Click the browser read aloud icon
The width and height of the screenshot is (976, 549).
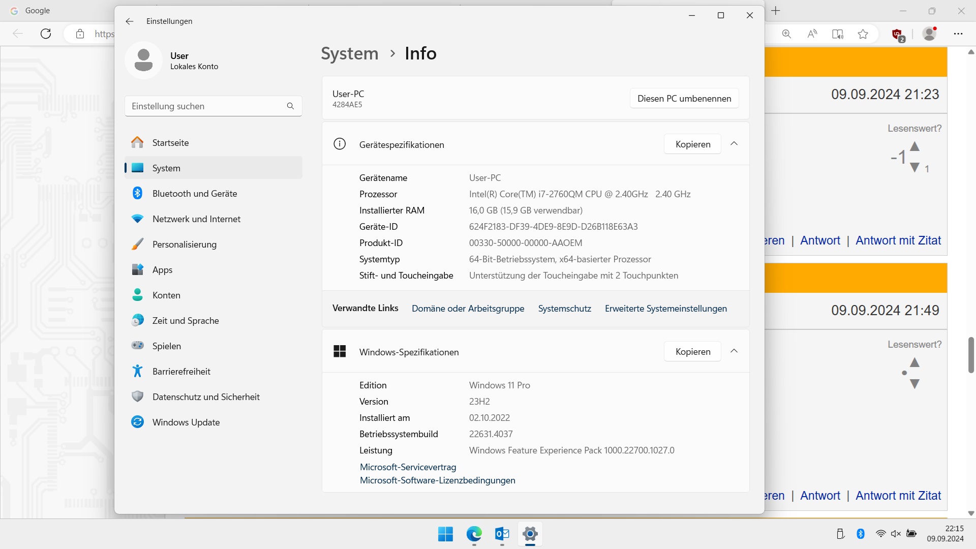[812, 34]
